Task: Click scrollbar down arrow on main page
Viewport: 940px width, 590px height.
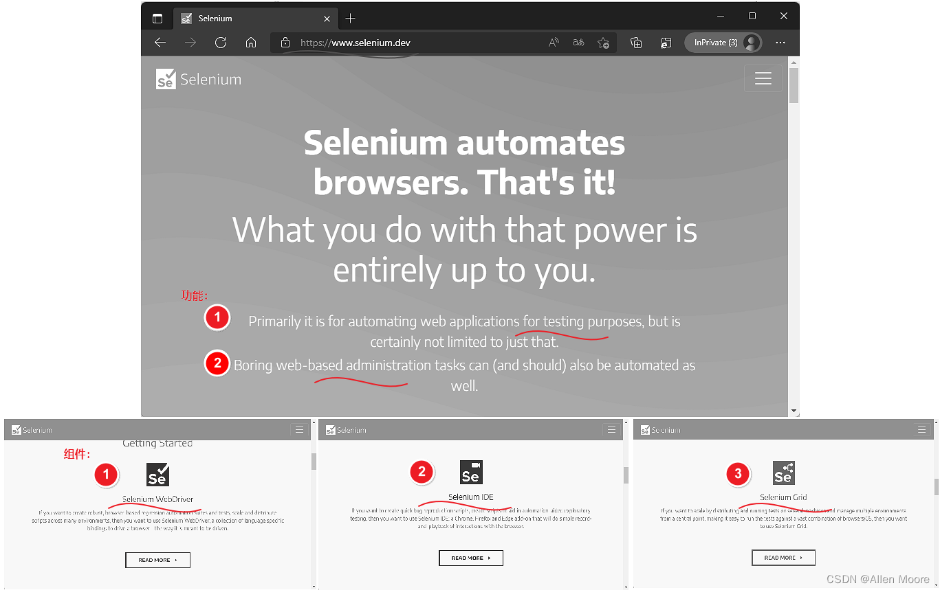Action: (794, 411)
